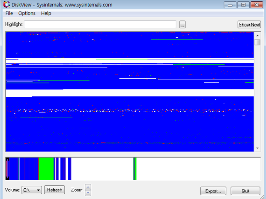
Task: Click into the Highlight text field
Action: [x=100, y=24]
